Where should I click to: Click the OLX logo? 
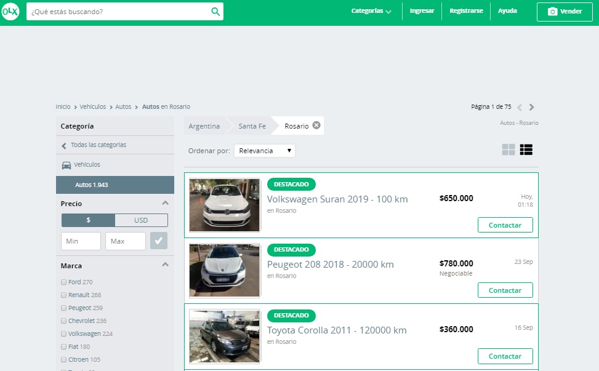coord(10,12)
